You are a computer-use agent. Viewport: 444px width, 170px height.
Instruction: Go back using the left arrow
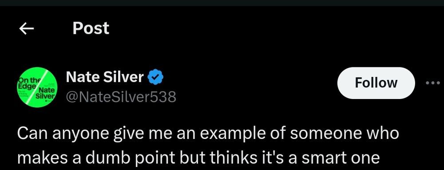click(26, 28)
